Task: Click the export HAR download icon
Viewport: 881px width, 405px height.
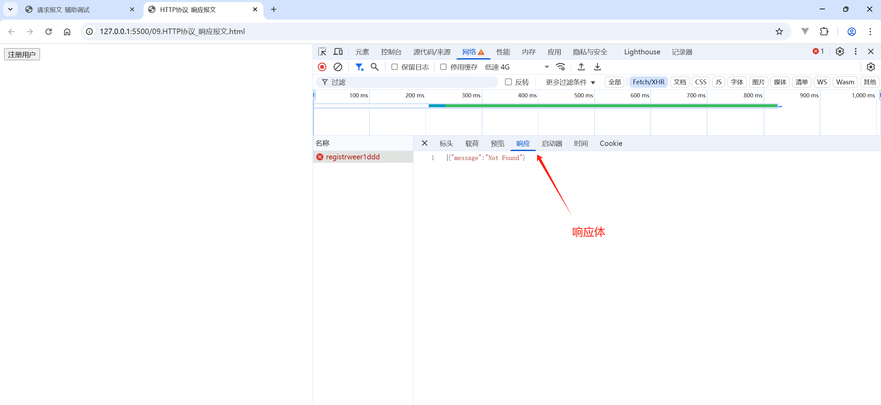Action: click(x=597, y=67)
